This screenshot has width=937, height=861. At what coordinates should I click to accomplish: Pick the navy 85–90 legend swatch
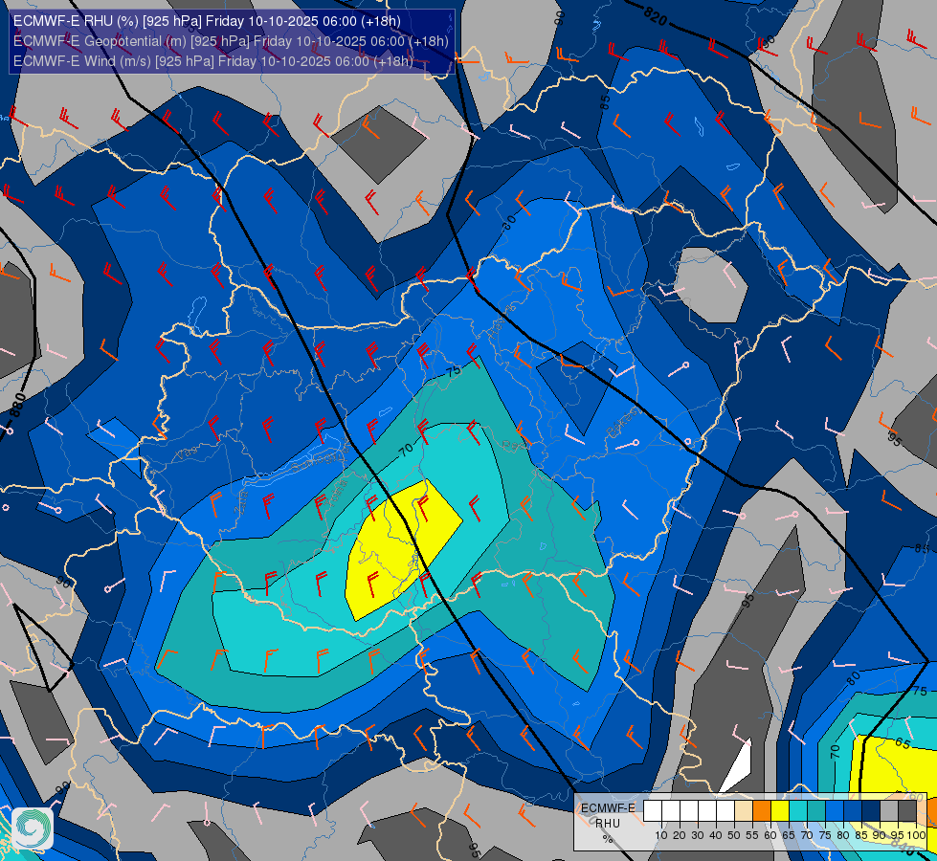tap(871, 810)
